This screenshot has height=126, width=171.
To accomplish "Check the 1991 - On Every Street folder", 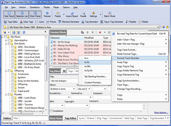I will (x=13, y=67).
